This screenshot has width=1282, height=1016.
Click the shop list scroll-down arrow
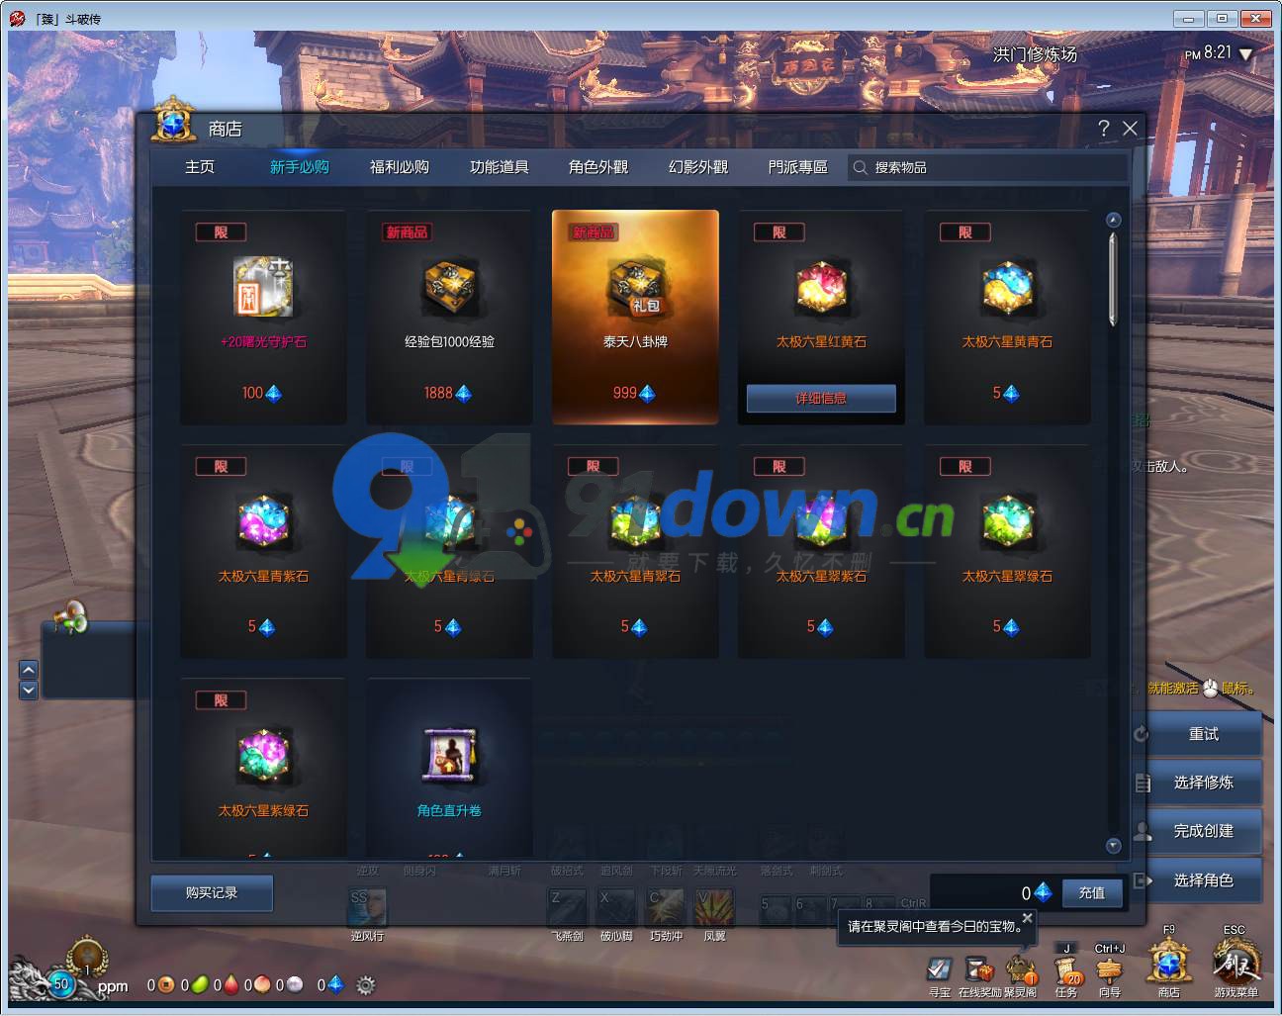1113,846
